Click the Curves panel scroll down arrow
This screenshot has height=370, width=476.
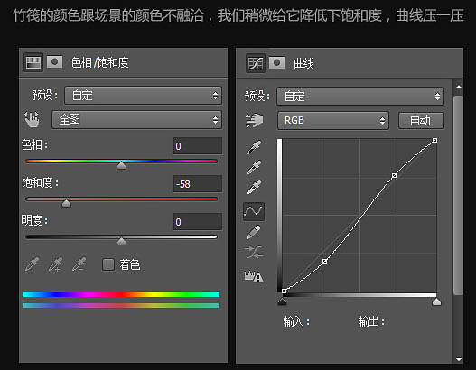pos(459,359)
